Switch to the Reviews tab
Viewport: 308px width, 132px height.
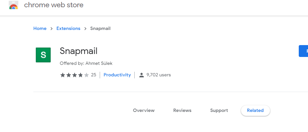tap(182, 111)
